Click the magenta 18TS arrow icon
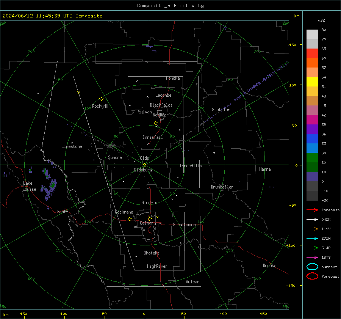 click(312, 258)
